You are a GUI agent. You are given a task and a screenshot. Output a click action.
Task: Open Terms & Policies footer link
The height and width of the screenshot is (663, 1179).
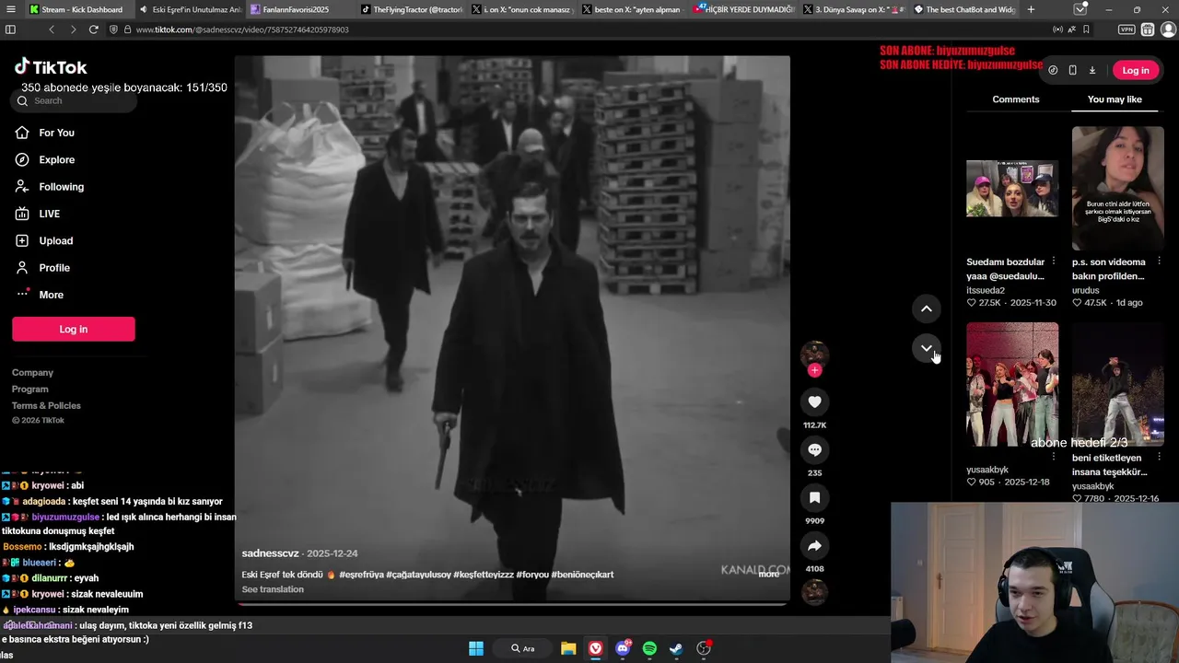coord(46,406)
